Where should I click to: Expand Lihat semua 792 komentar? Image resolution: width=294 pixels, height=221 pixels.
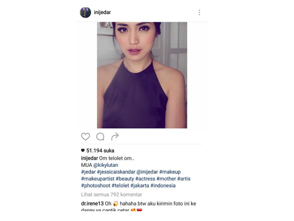pyautogui.click(x=111, y=195)
